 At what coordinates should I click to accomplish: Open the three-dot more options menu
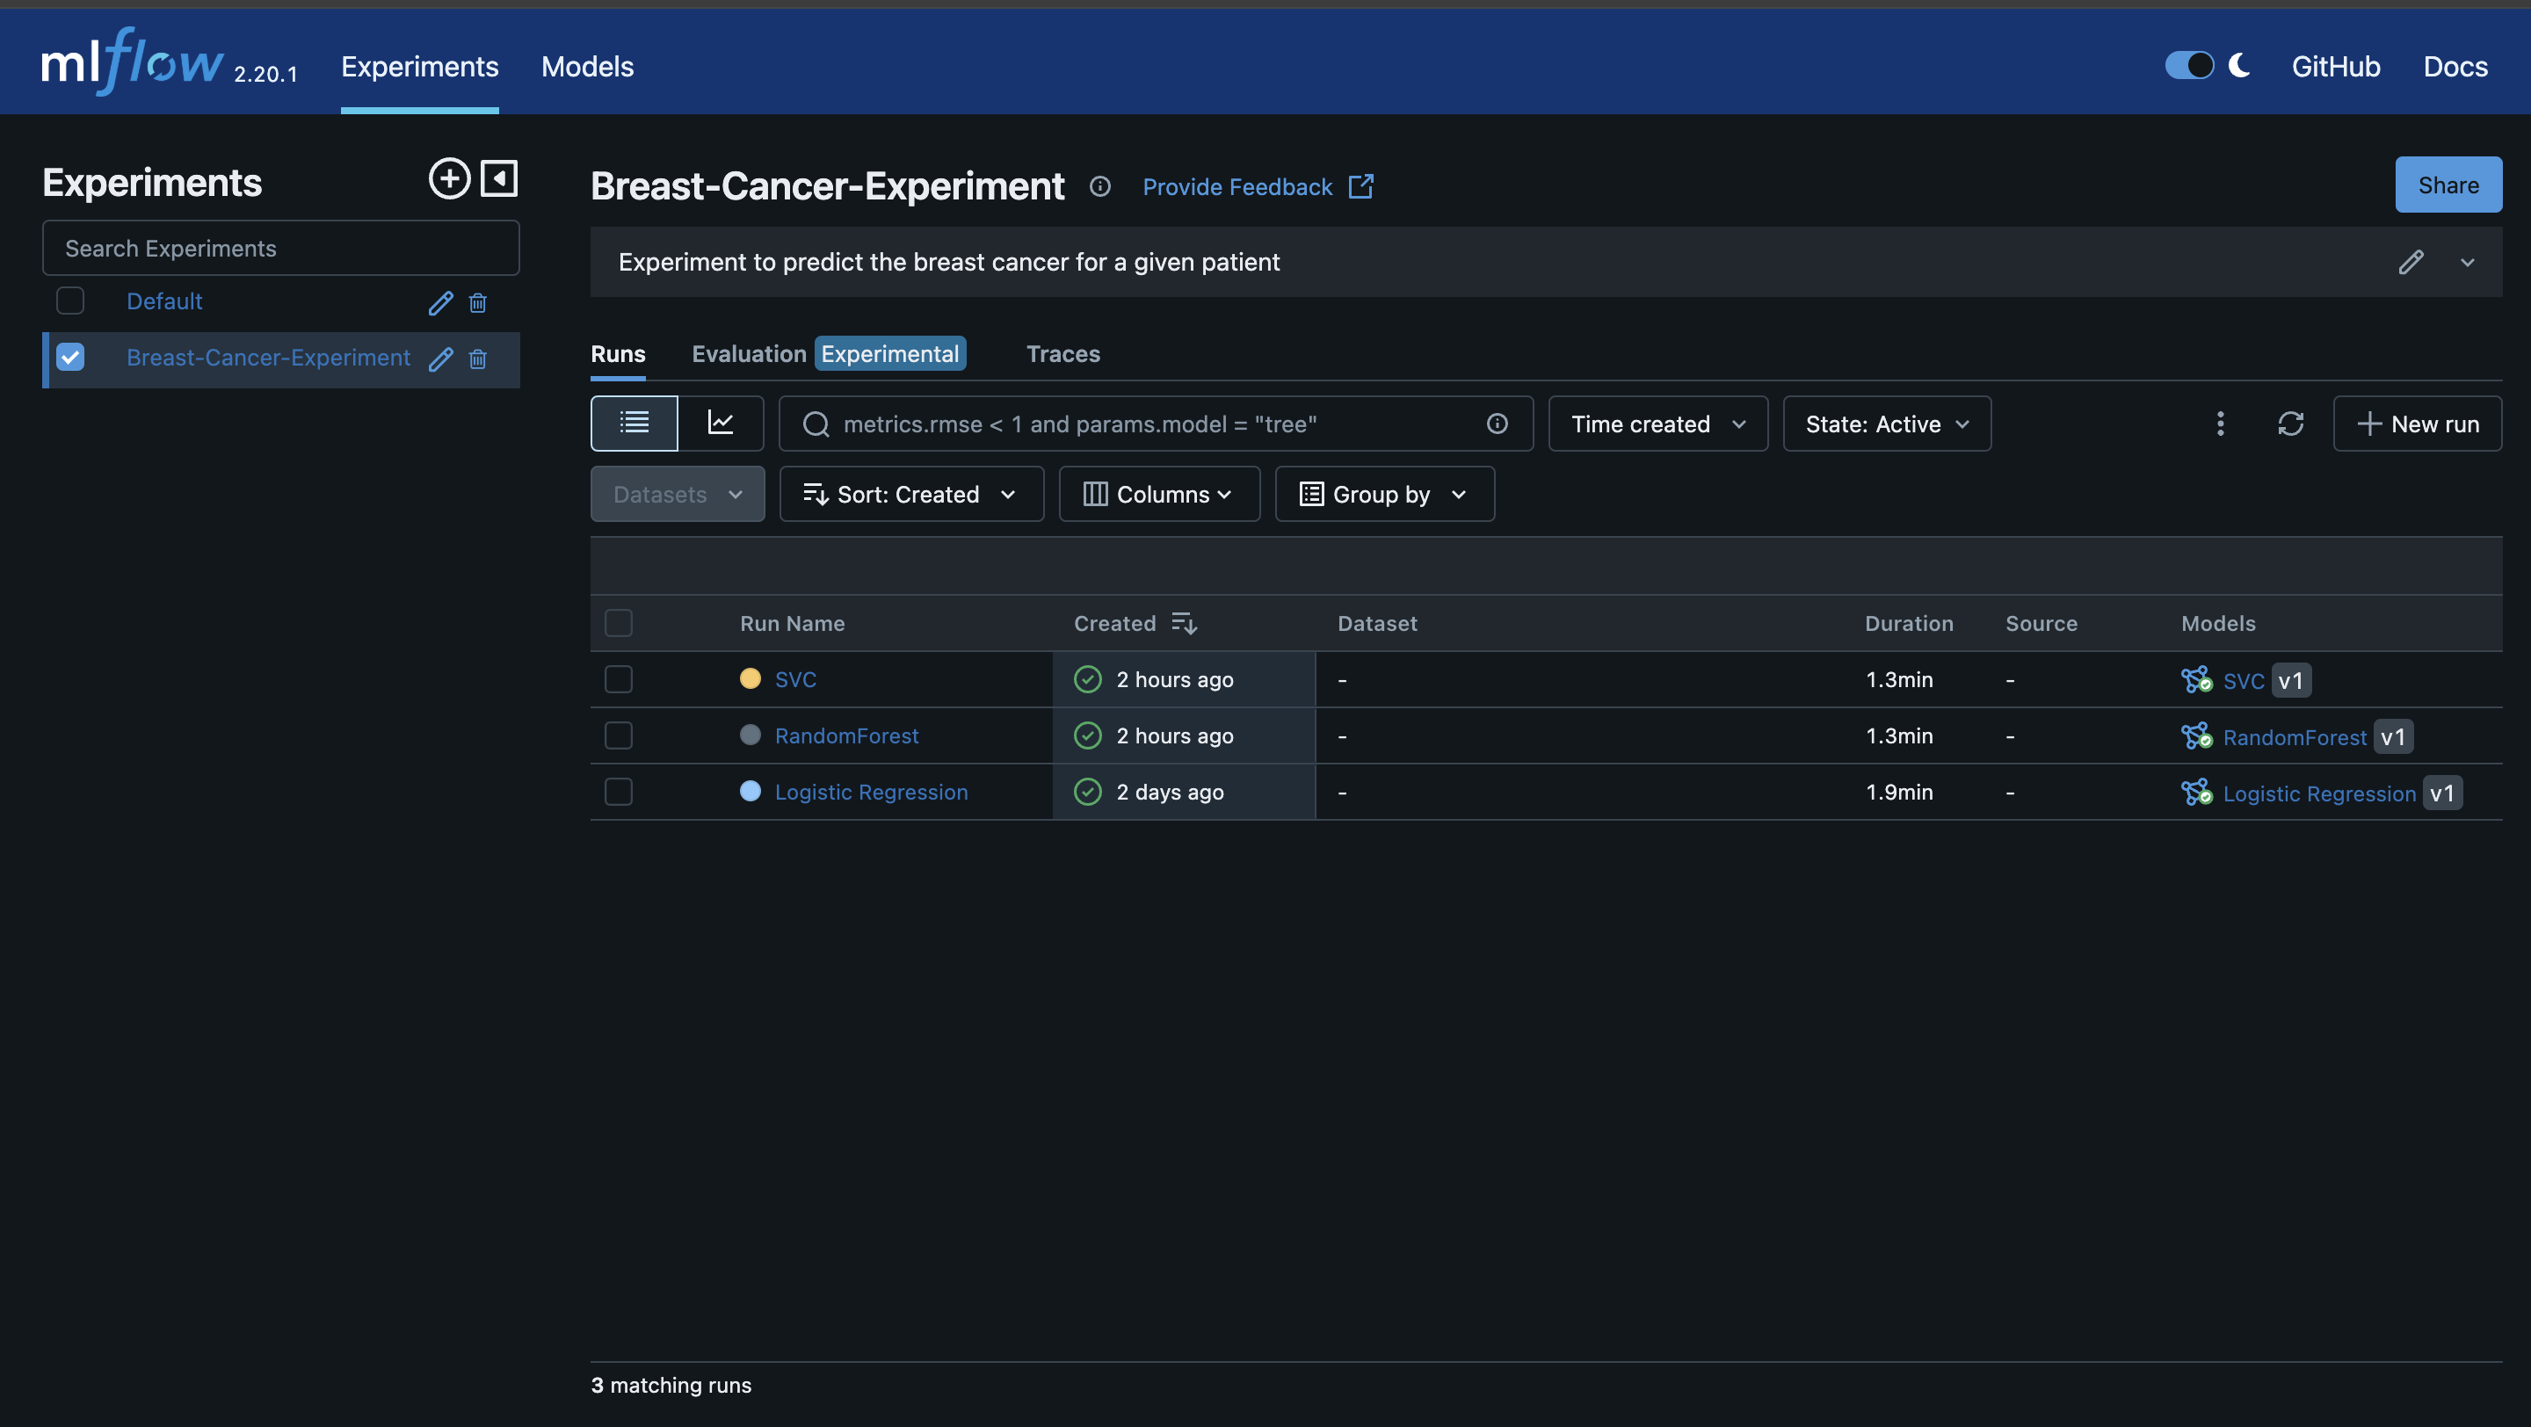coord(2220,424)
